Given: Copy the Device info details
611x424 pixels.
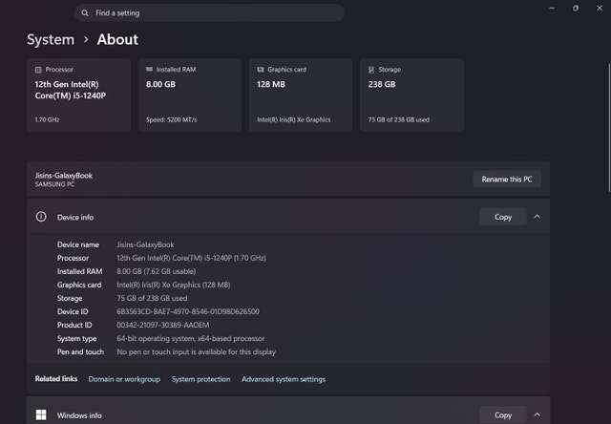Looking at the screenshot, I should [503, 217].
